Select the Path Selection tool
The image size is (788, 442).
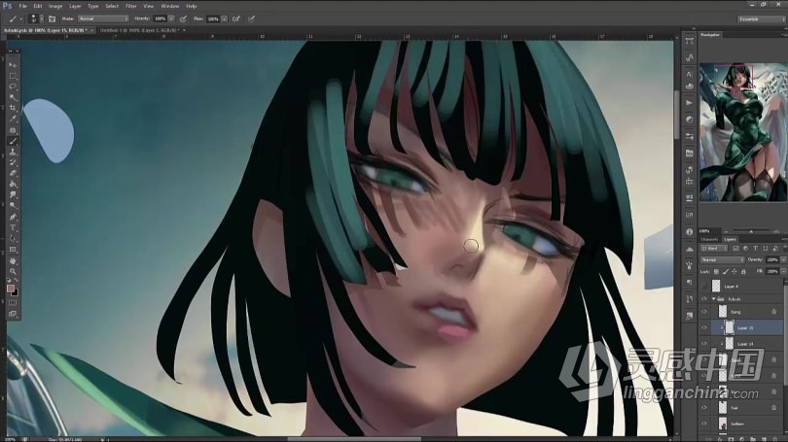(13, 238)
